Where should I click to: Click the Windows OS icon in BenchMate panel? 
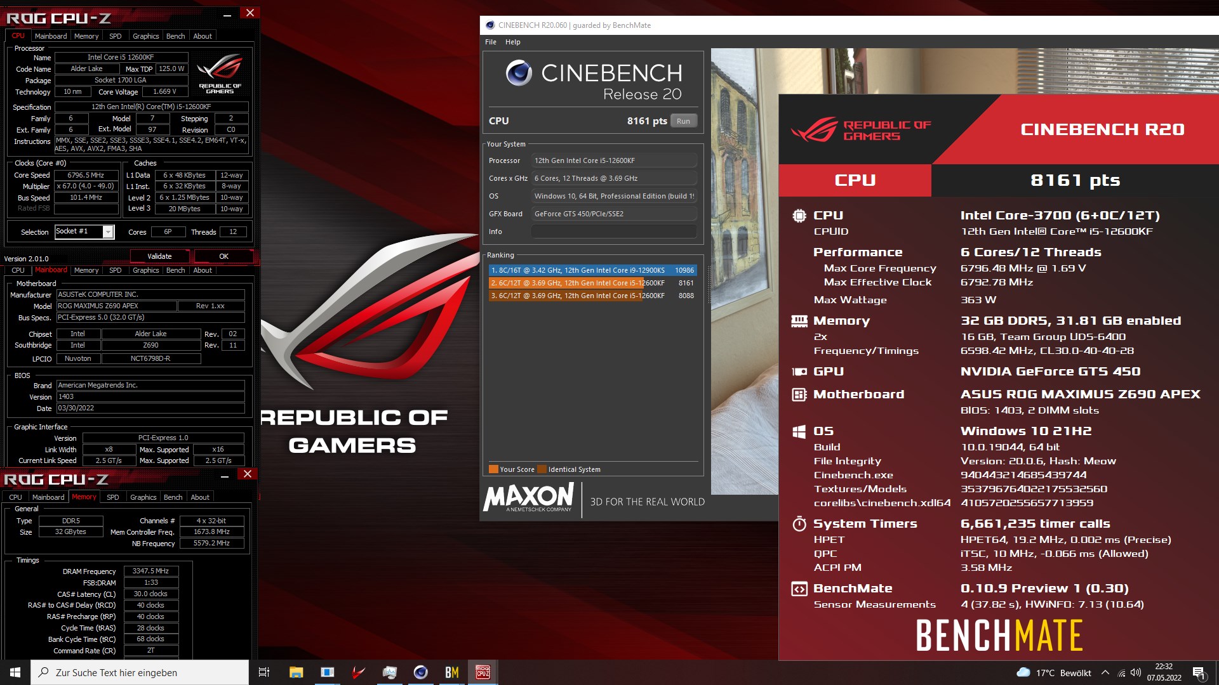tap(799, 431)
